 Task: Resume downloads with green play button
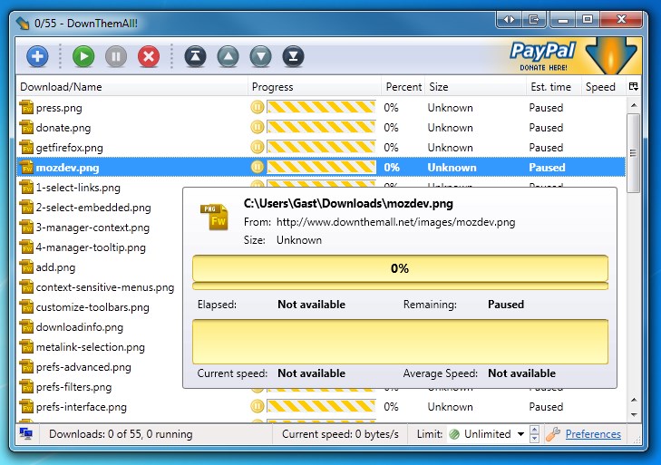pyautogui.click(x=83, y=56)
